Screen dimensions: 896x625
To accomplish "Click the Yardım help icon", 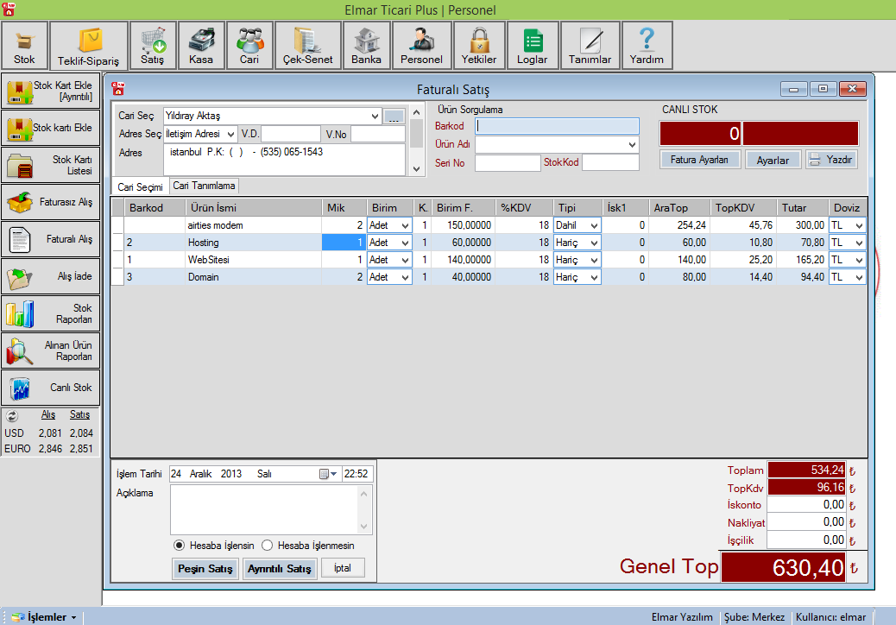I will tap(647, 46).
